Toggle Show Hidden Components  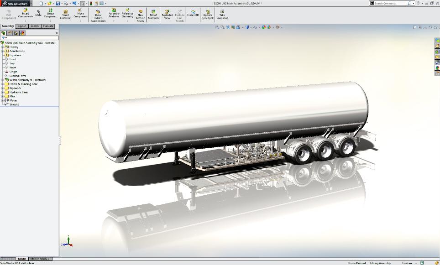(98, 16)
